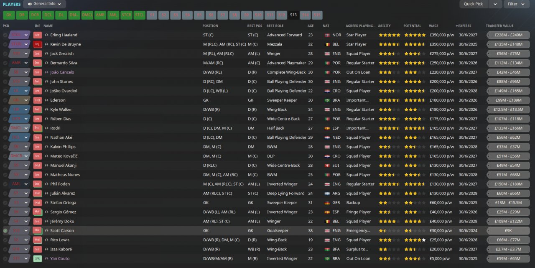Select the DCR position tab
535x268 pixels.
pyautogui.click(x=35, y=15)
